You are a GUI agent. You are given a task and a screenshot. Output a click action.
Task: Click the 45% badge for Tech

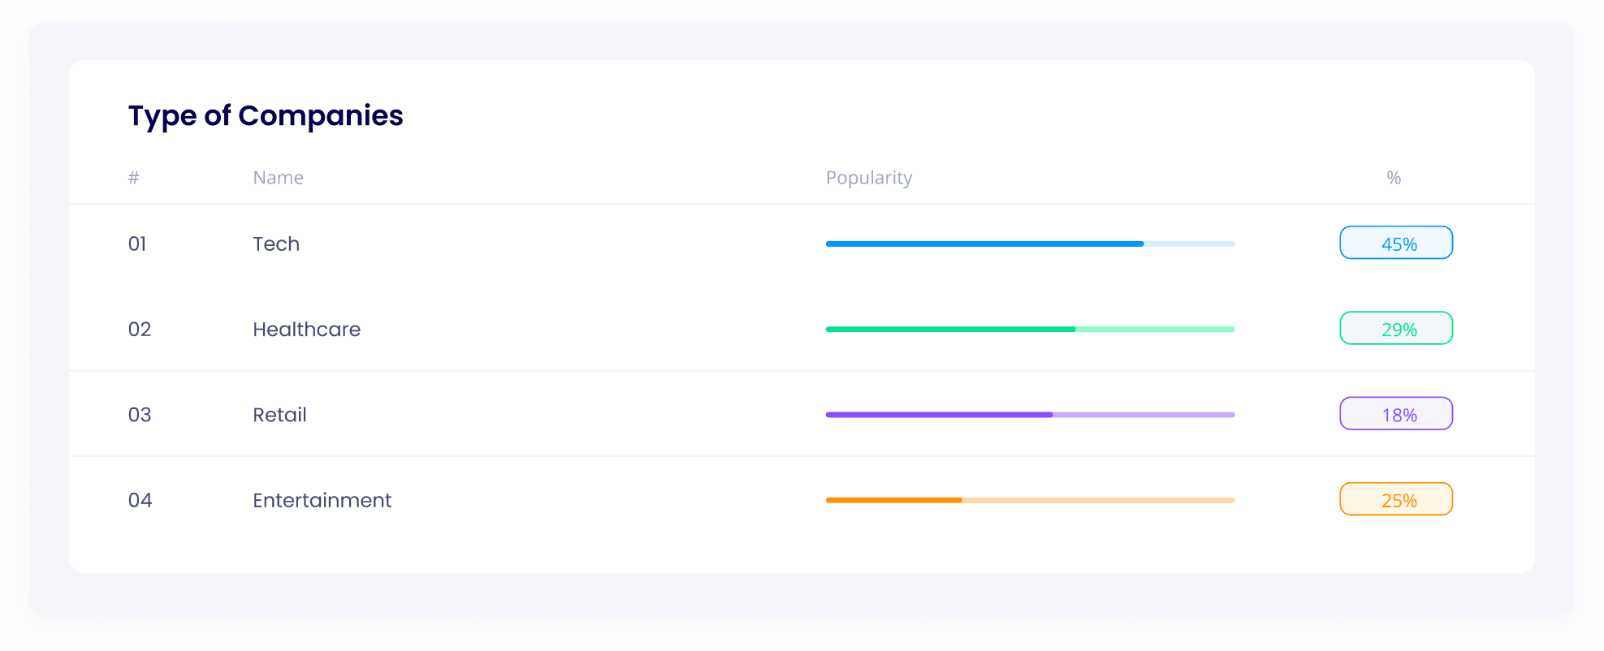[x=1395, y=243]
